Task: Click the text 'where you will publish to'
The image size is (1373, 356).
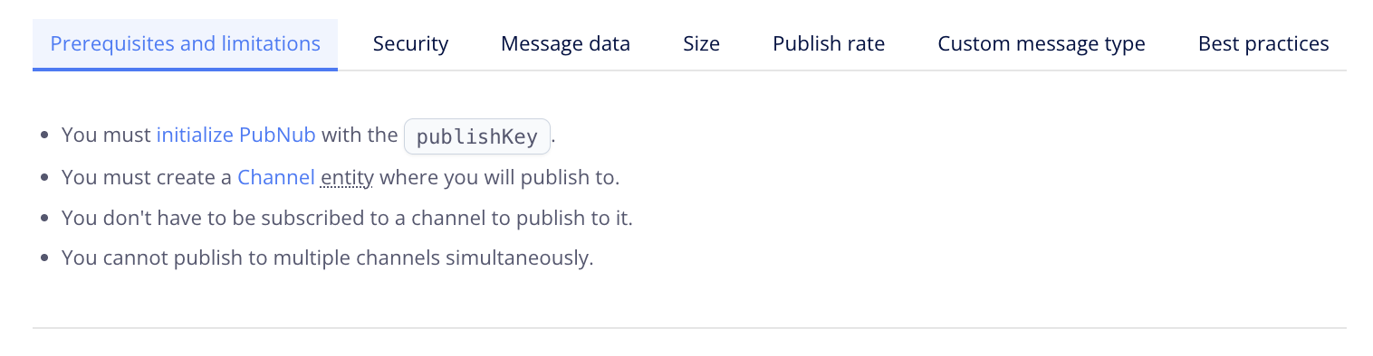Action: coord(499,177)
